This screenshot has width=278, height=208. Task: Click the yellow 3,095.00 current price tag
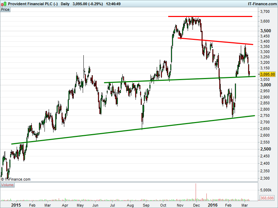click(x=268, y=74)
